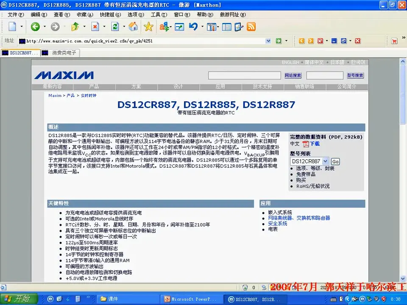The height and width of the screenshot is (305, 407).
Task: Click the green Go arrow beside address bar
Action: (279, 41)
